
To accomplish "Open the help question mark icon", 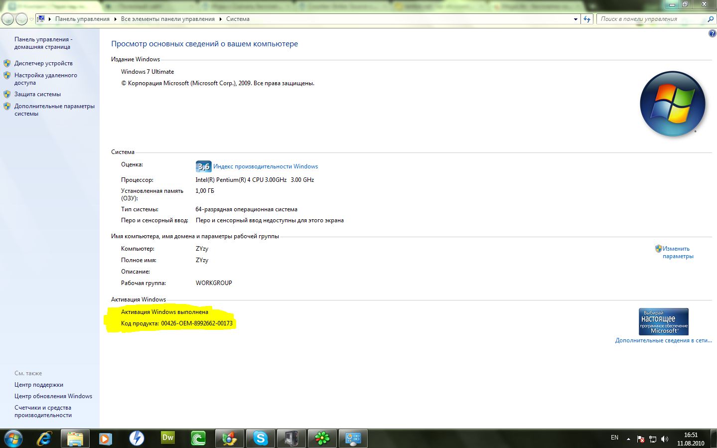I will coord(712,34).
